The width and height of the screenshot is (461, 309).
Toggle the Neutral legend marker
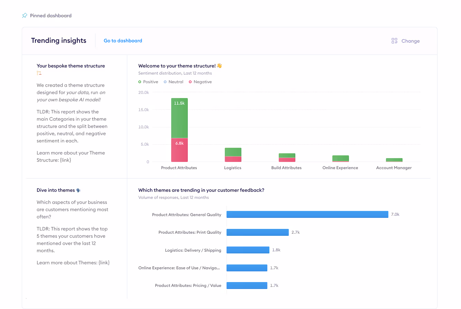[x=165, y=82]
